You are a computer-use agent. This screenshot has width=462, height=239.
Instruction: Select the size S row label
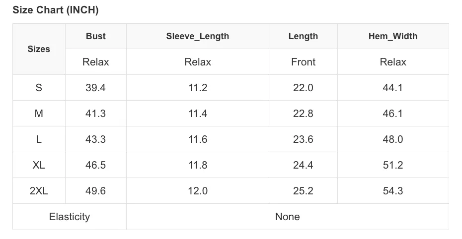[x=39, y=88]
